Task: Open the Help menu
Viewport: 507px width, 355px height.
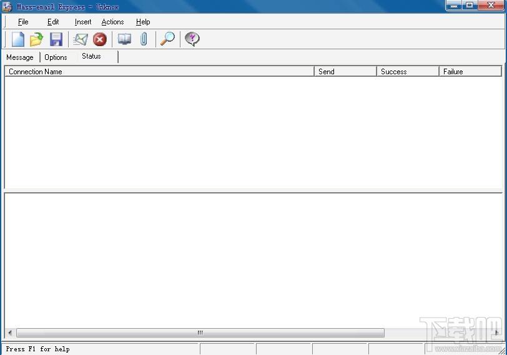Action: [x=143, y=22]
